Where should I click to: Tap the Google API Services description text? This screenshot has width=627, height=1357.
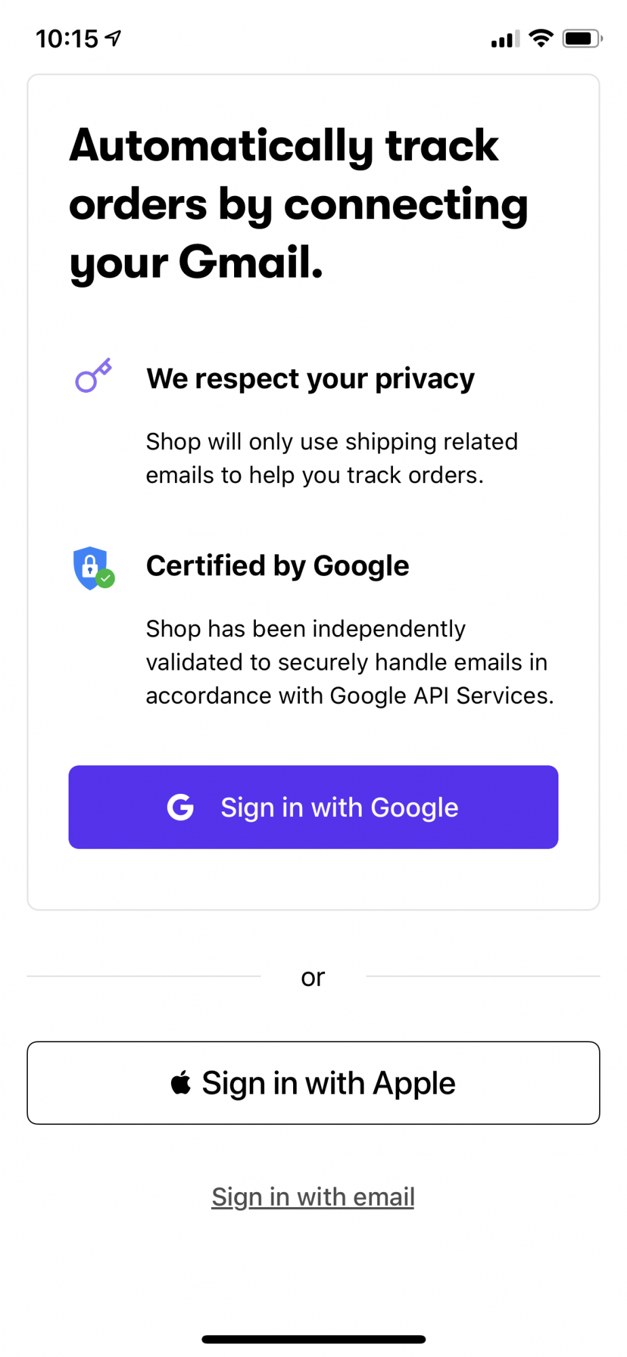[x=350, y=662]
